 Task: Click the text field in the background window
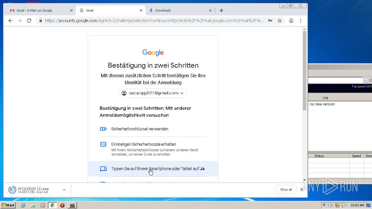(336, 80)
